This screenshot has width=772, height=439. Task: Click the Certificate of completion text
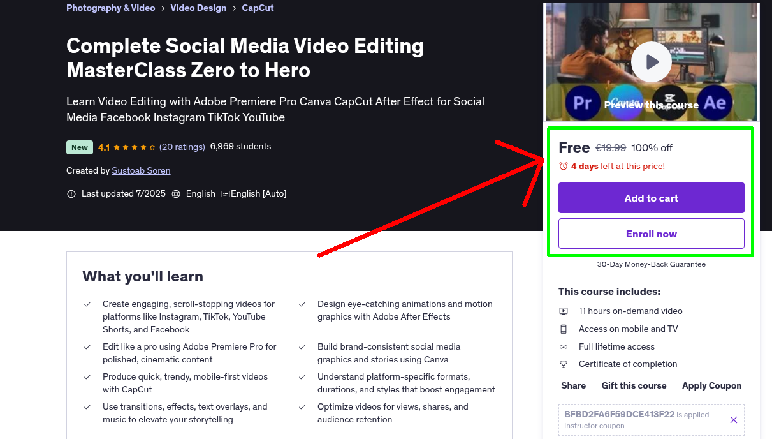click(628, 364)
